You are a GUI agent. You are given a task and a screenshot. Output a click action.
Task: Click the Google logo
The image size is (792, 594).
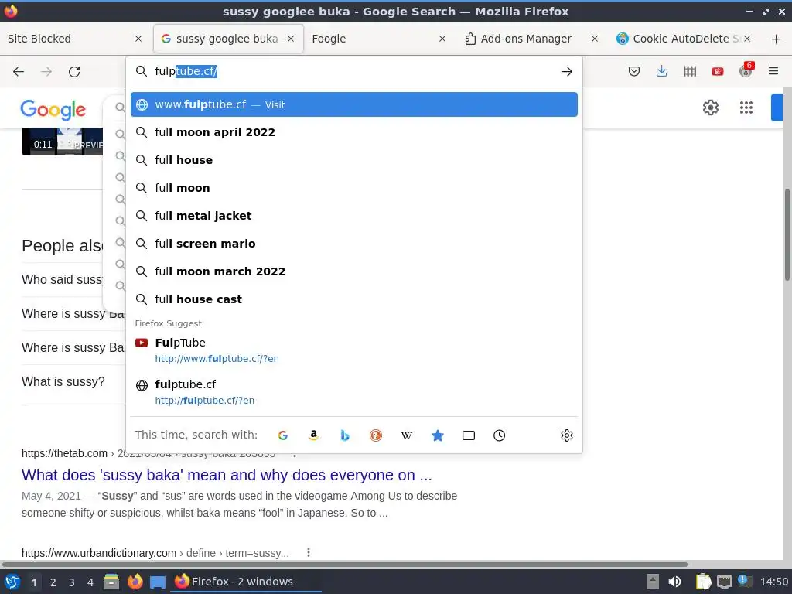click(53, 110)
